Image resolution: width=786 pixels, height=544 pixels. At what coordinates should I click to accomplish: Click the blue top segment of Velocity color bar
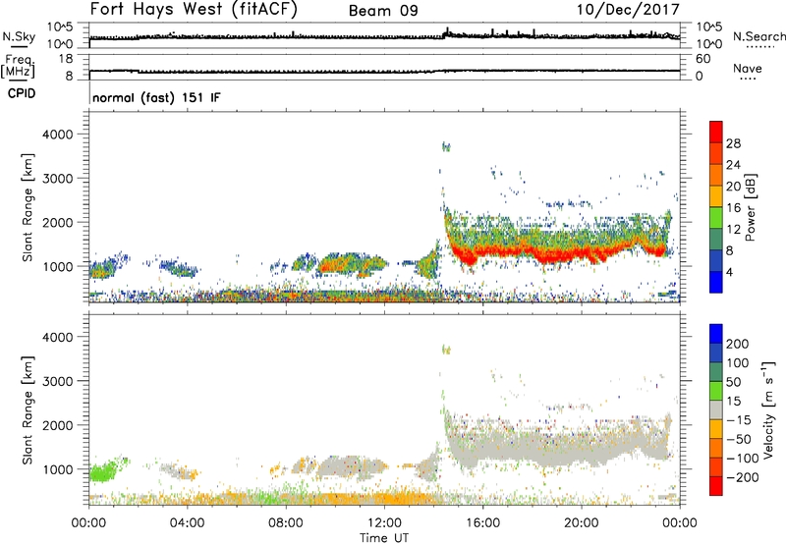coord(716,334)
